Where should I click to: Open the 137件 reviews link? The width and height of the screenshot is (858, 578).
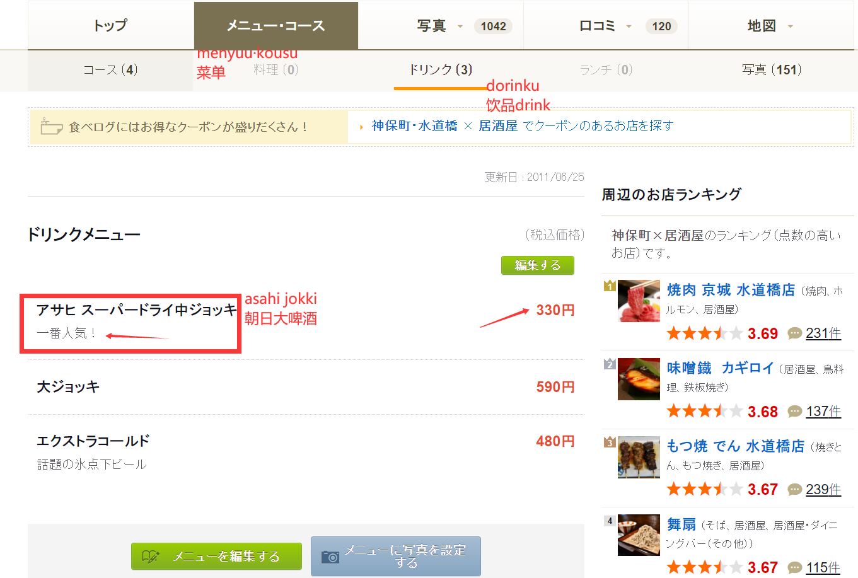click(823, 412)
